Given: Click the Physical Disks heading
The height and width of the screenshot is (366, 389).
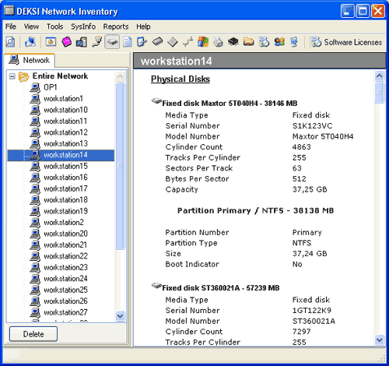Looking at the screenshot, I should pos(180,79).
